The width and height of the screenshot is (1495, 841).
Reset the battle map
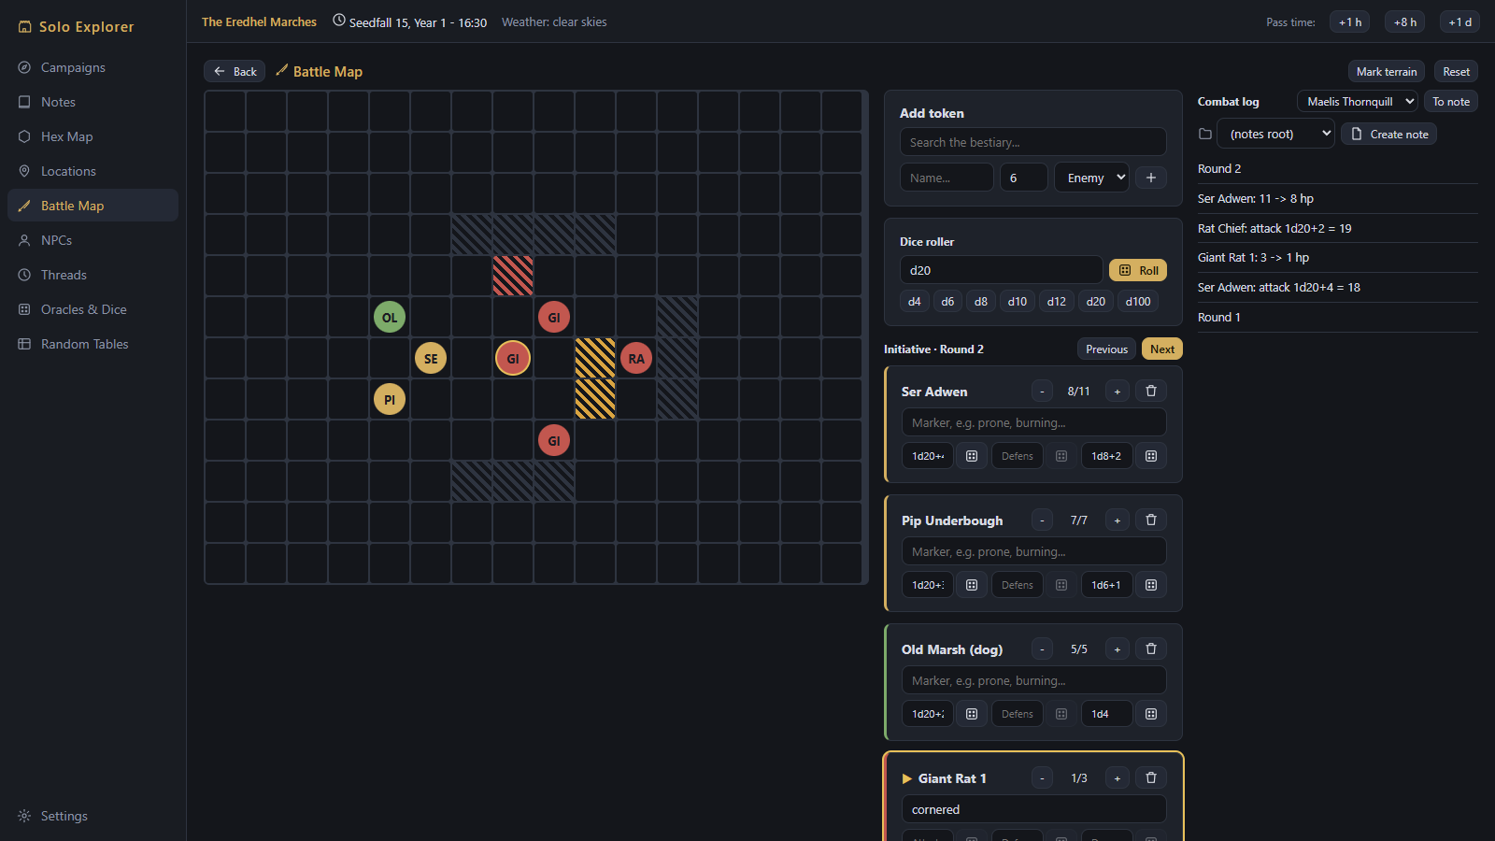tap(1456, 72)
